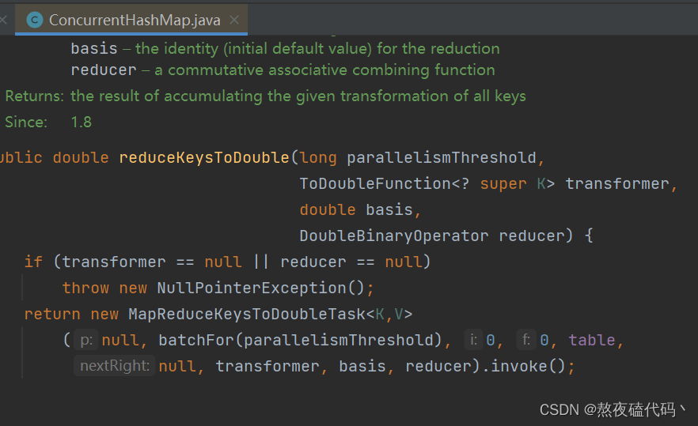This screenshot has height=426, width=698.
Task: Click the invoke() method call
Action: [528, 366]
